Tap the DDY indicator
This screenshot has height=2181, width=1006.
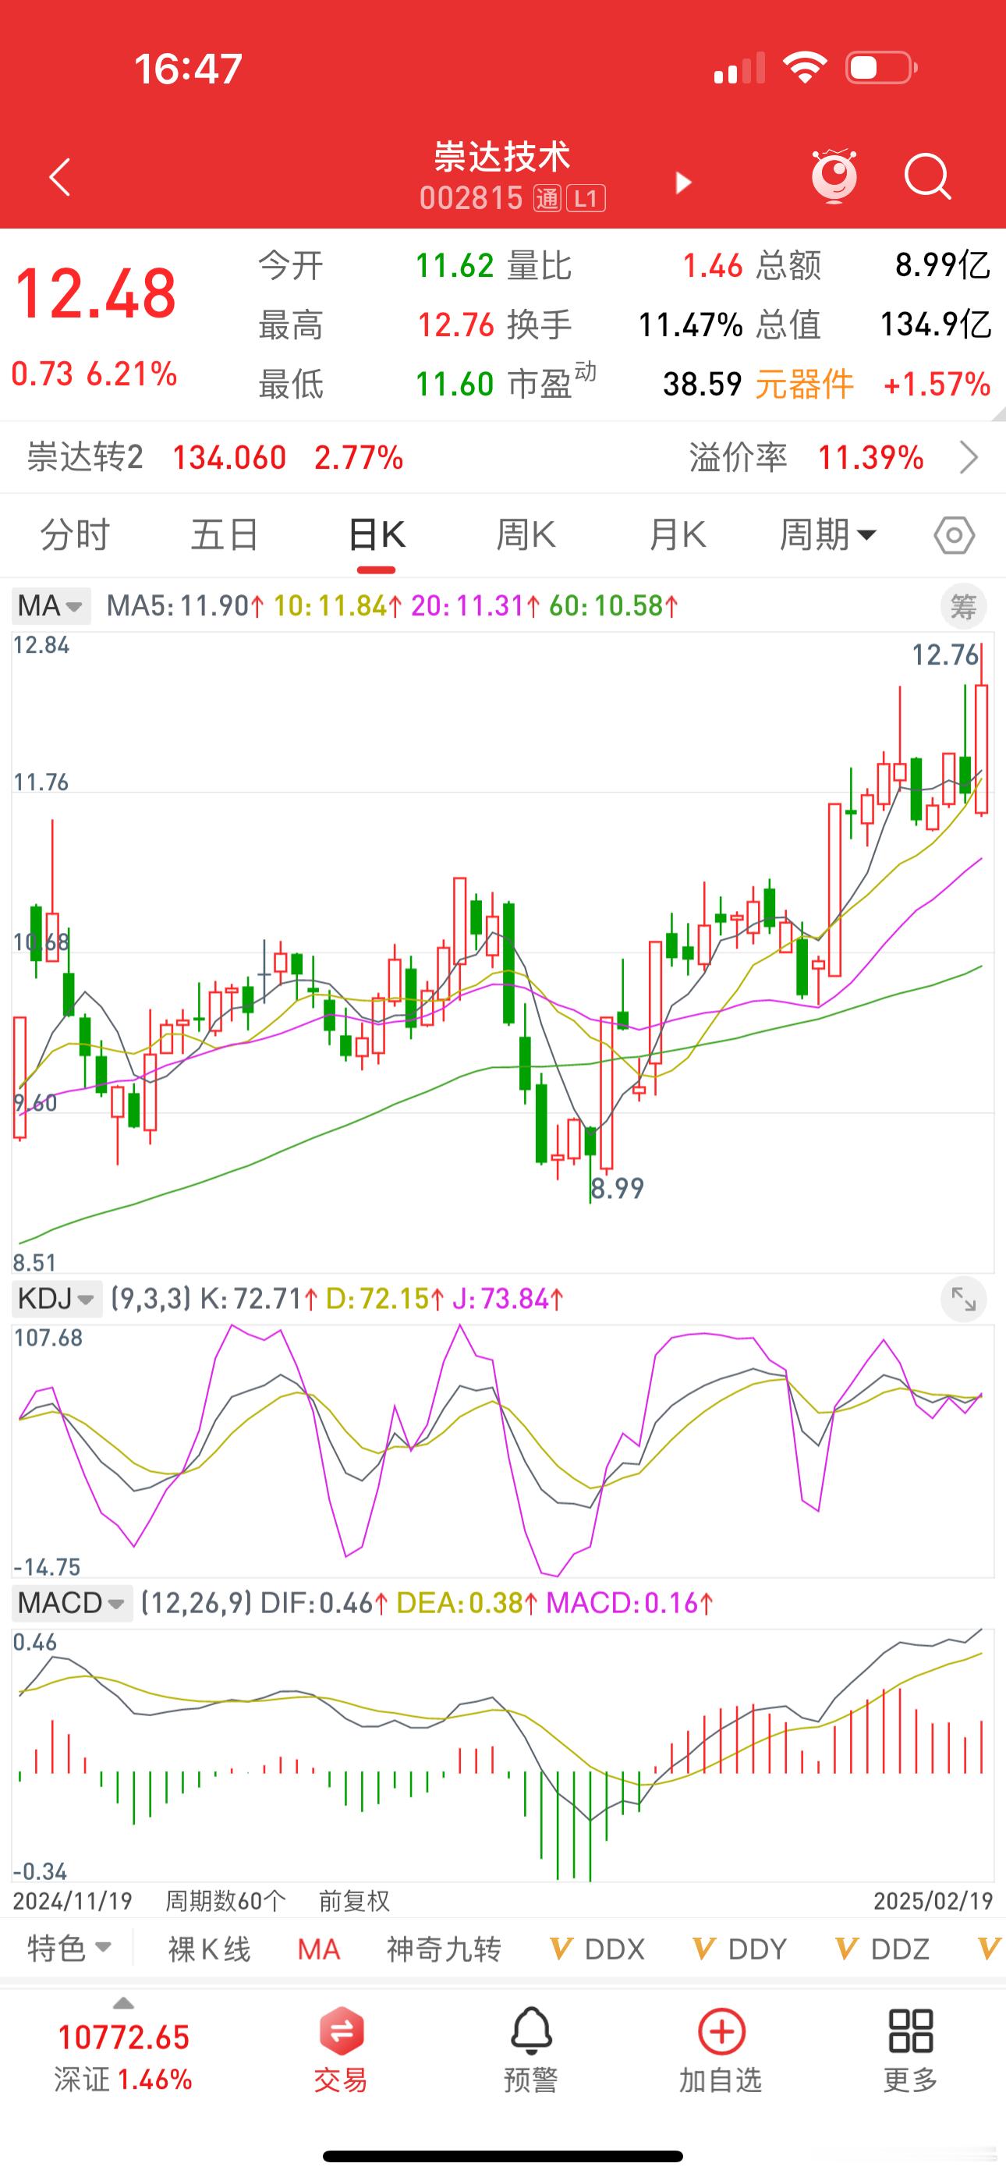pos(741,1949)
